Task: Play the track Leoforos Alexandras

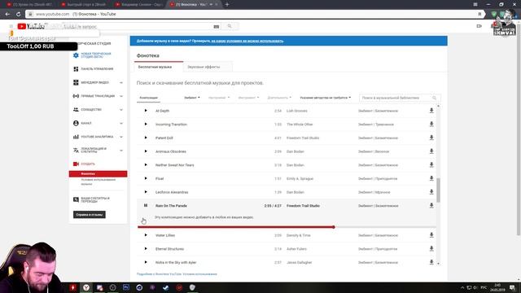Action: 146,192
